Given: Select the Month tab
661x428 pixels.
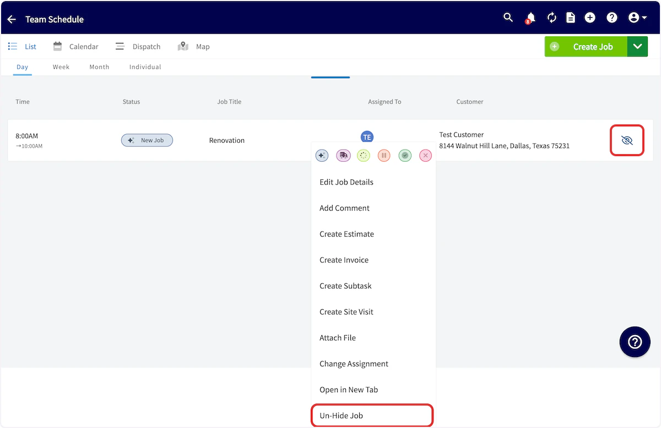Looking at the screenshot, I should click(x=99, y=67).
